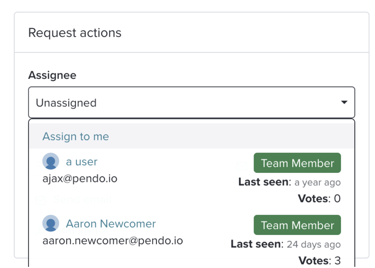
Task: Click the Request actions panel header
Action: pos(191,33)
